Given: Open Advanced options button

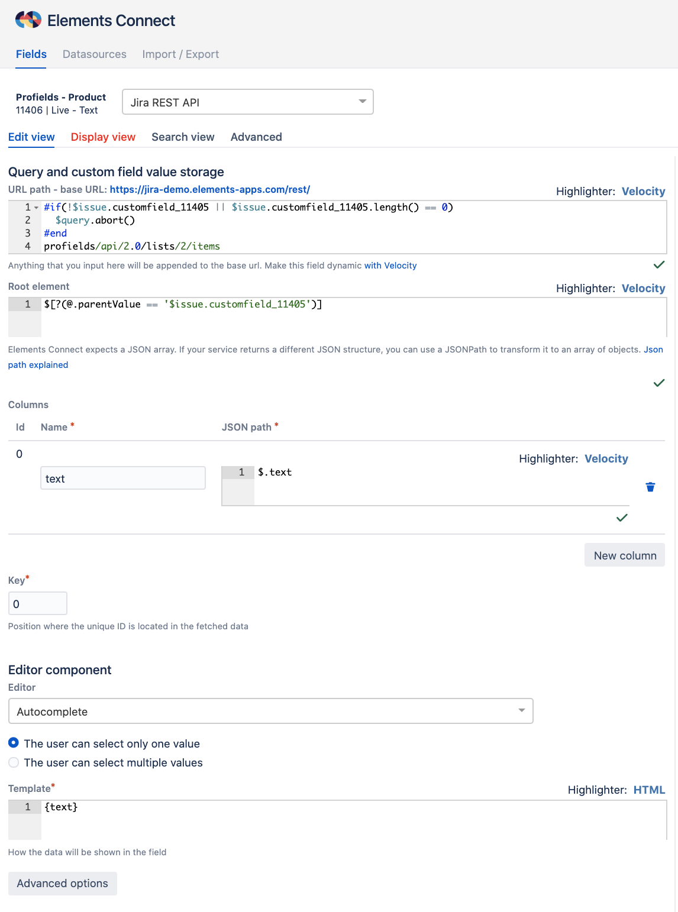Looking at the screenshot, I should pos(62,883).
